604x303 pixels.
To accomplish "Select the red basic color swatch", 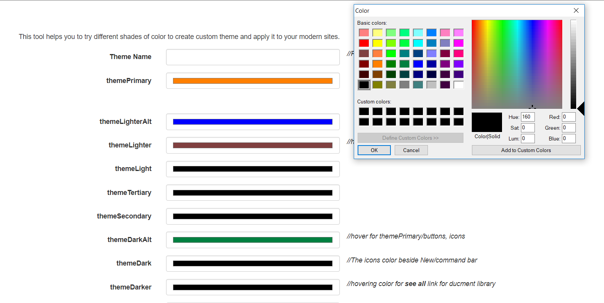I will point(364,43).
